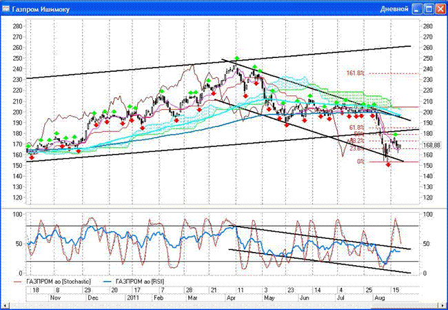Click the Fibonacci '61.8%' level label
Viewport: 448px width, 310px height.
[356, 127]
